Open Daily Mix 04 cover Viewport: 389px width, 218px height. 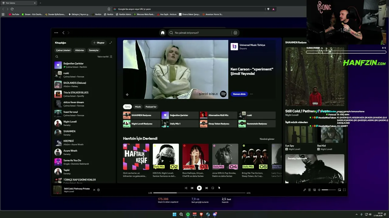(x=225, y=157)
